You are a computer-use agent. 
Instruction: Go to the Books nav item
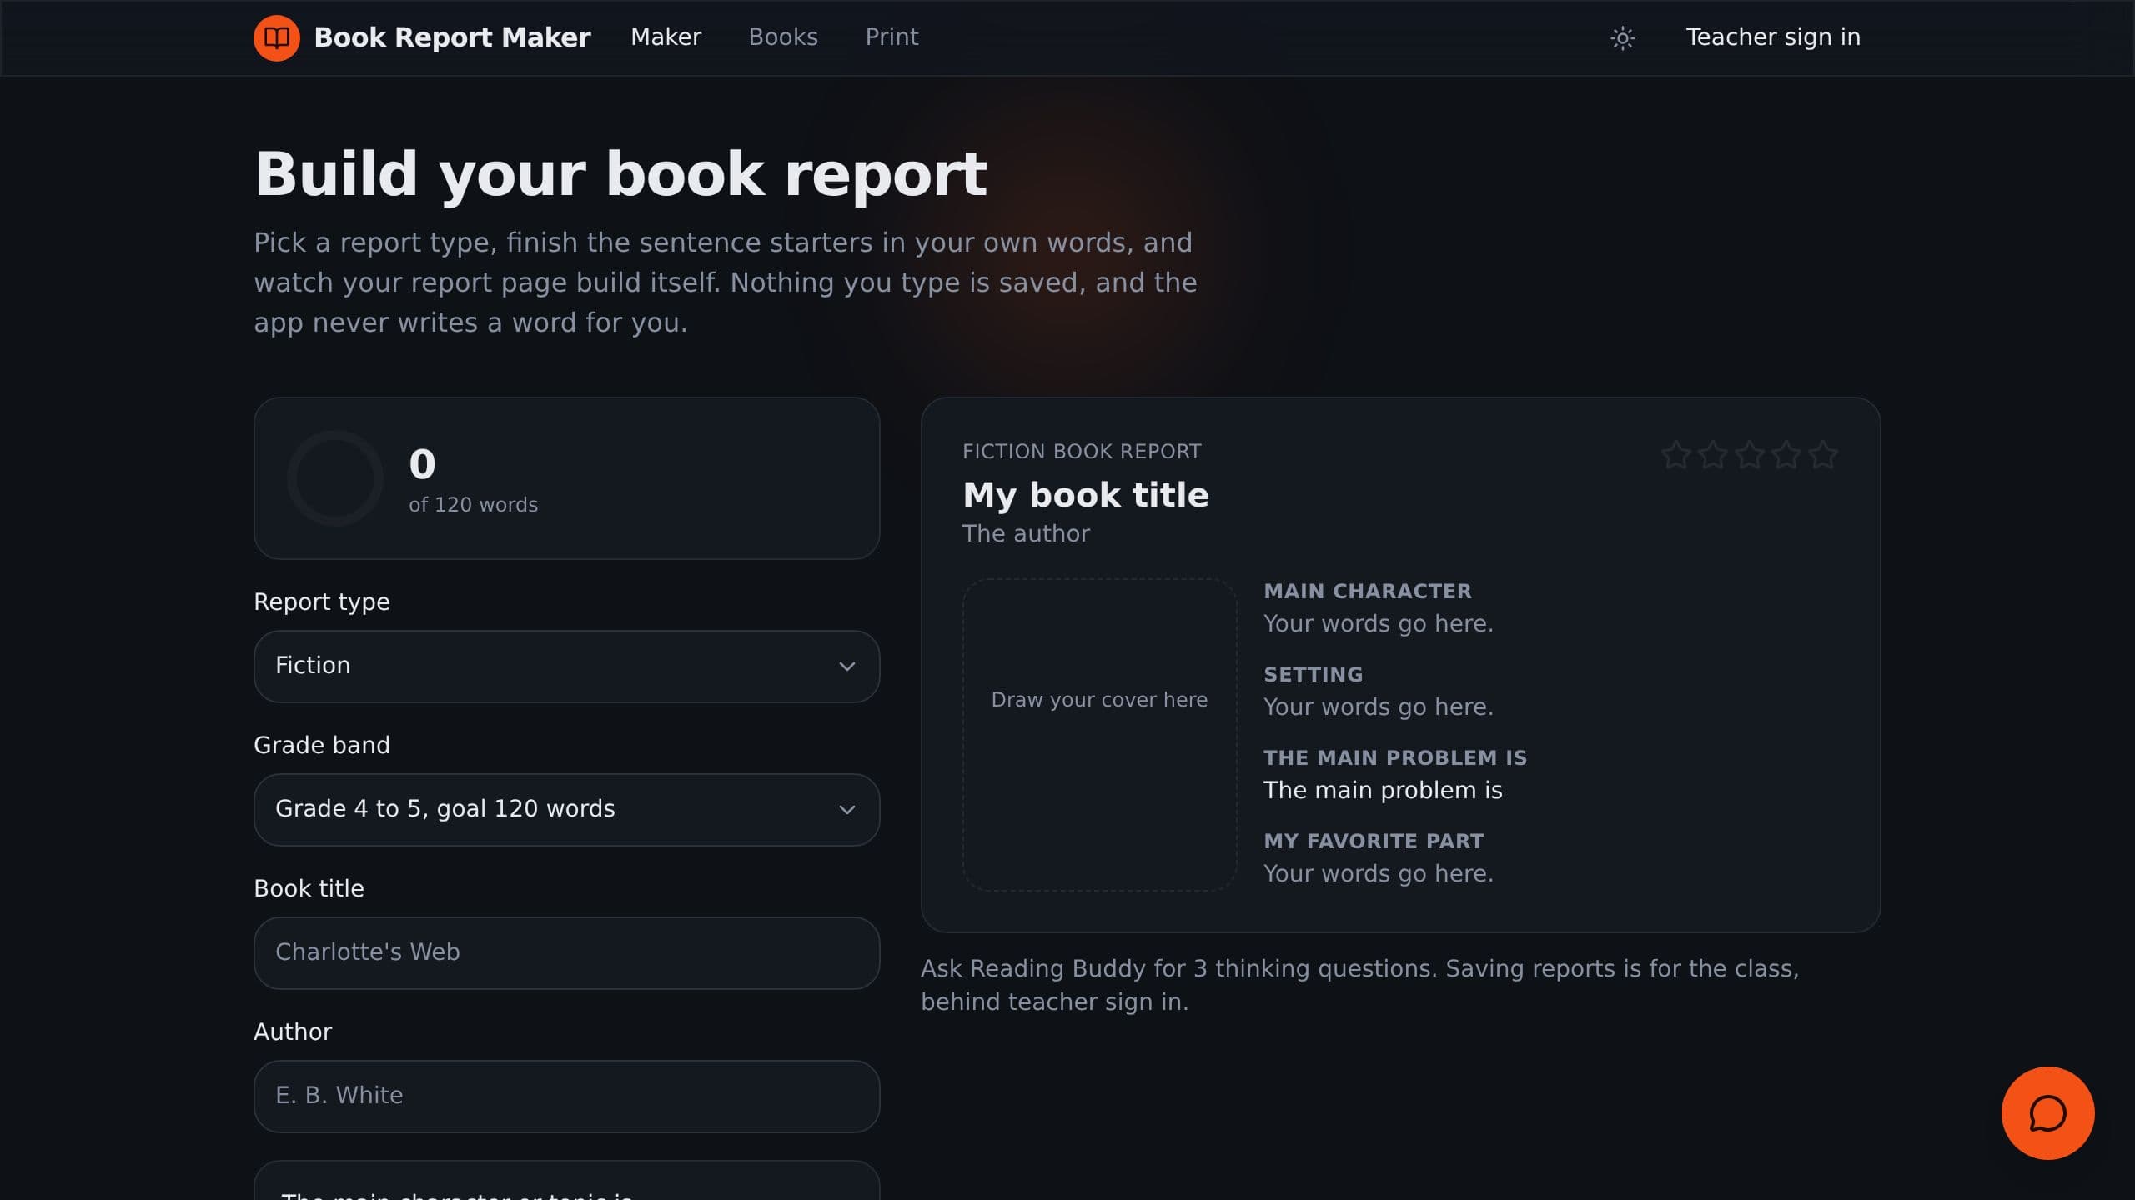(782, 37)
